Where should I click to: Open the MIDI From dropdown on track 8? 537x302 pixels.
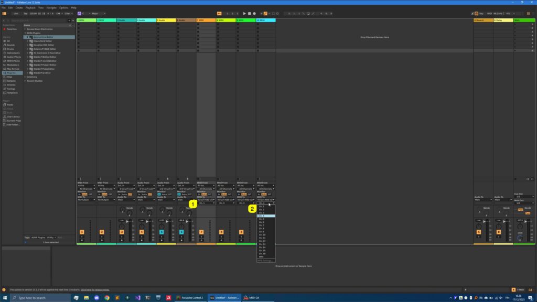coord(226,185)
